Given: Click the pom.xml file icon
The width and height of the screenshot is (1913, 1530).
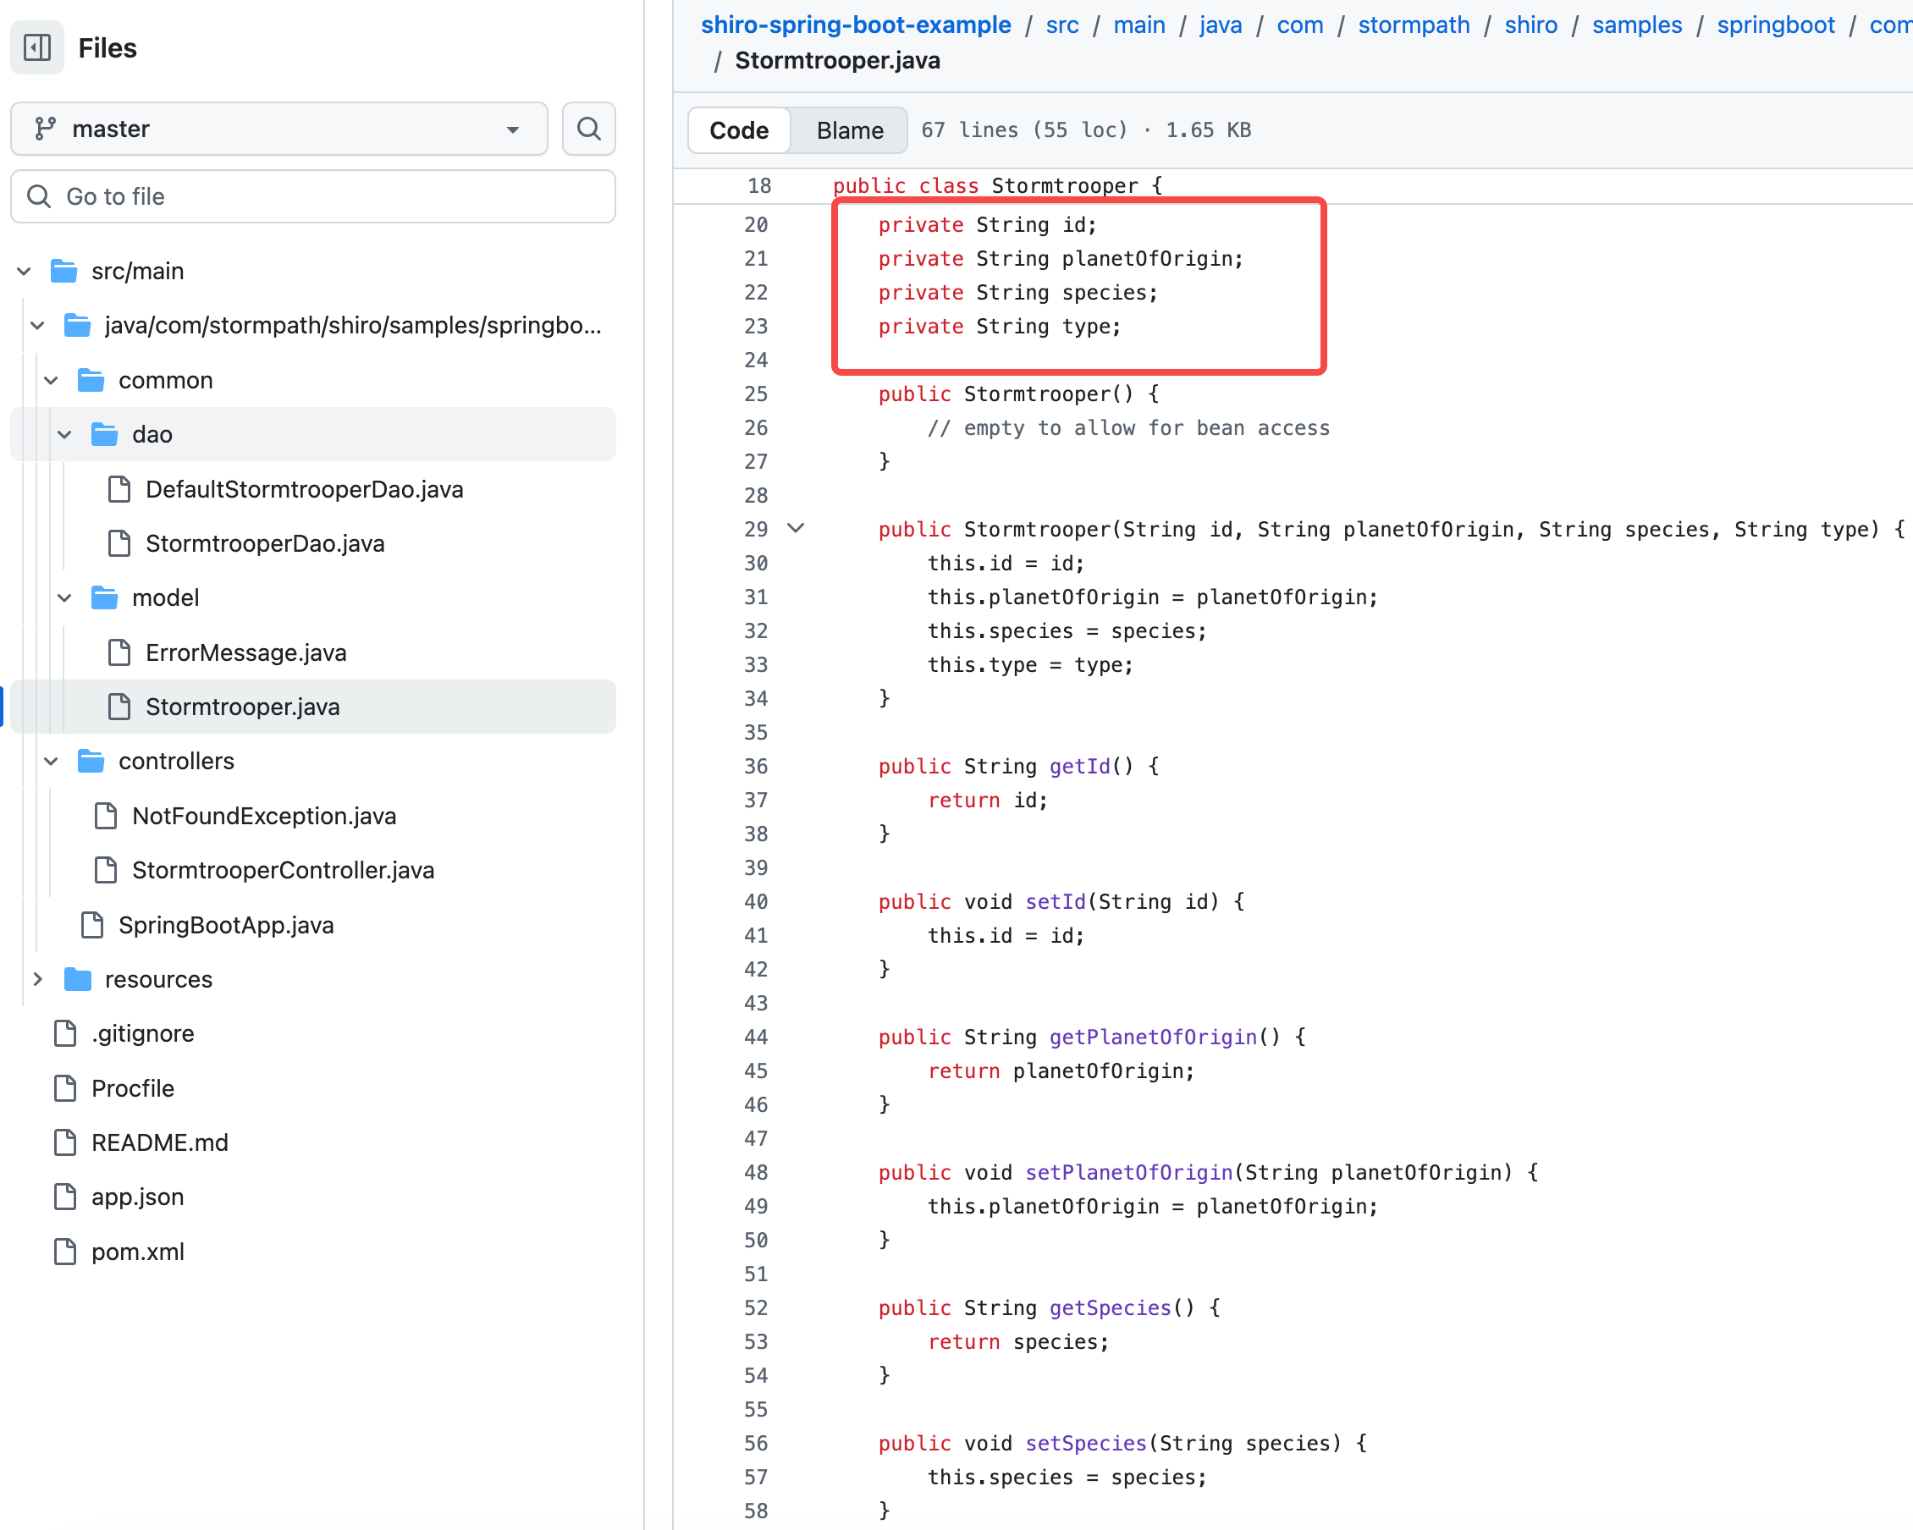Looking at the screenshot, I should pos(65,1252).
